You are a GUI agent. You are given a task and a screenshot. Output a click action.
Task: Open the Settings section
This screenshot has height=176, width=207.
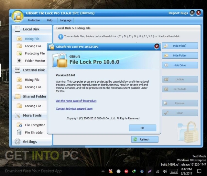[30, 142]
